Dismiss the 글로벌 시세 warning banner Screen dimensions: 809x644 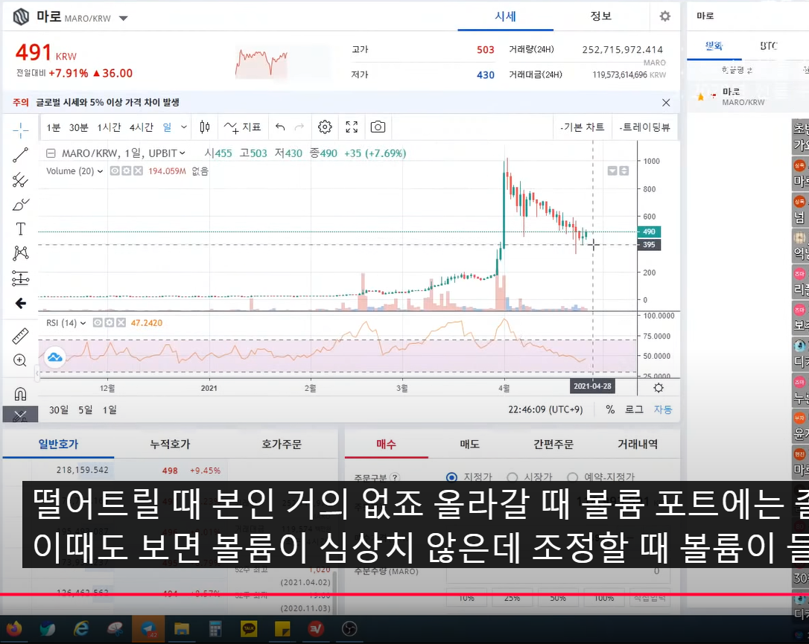pos(666,103)
